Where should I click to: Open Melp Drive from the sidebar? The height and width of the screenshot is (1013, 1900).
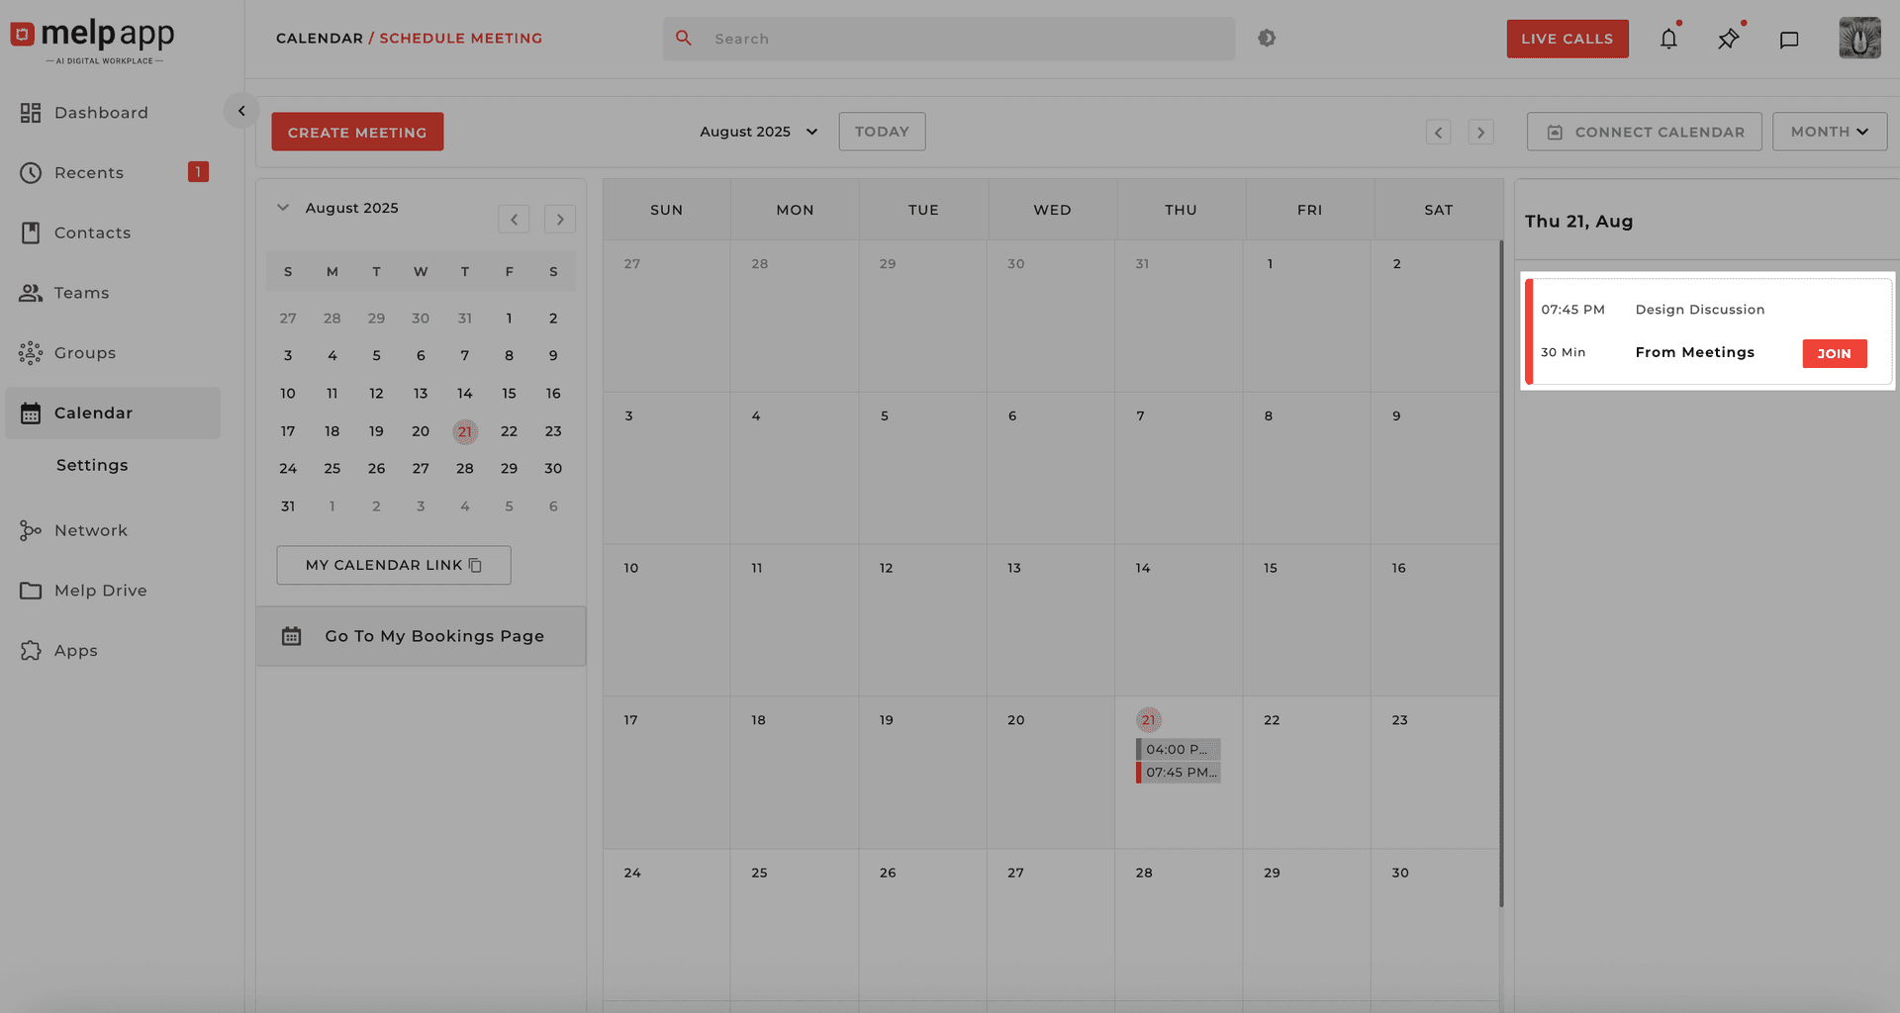(x=100, y=591)
